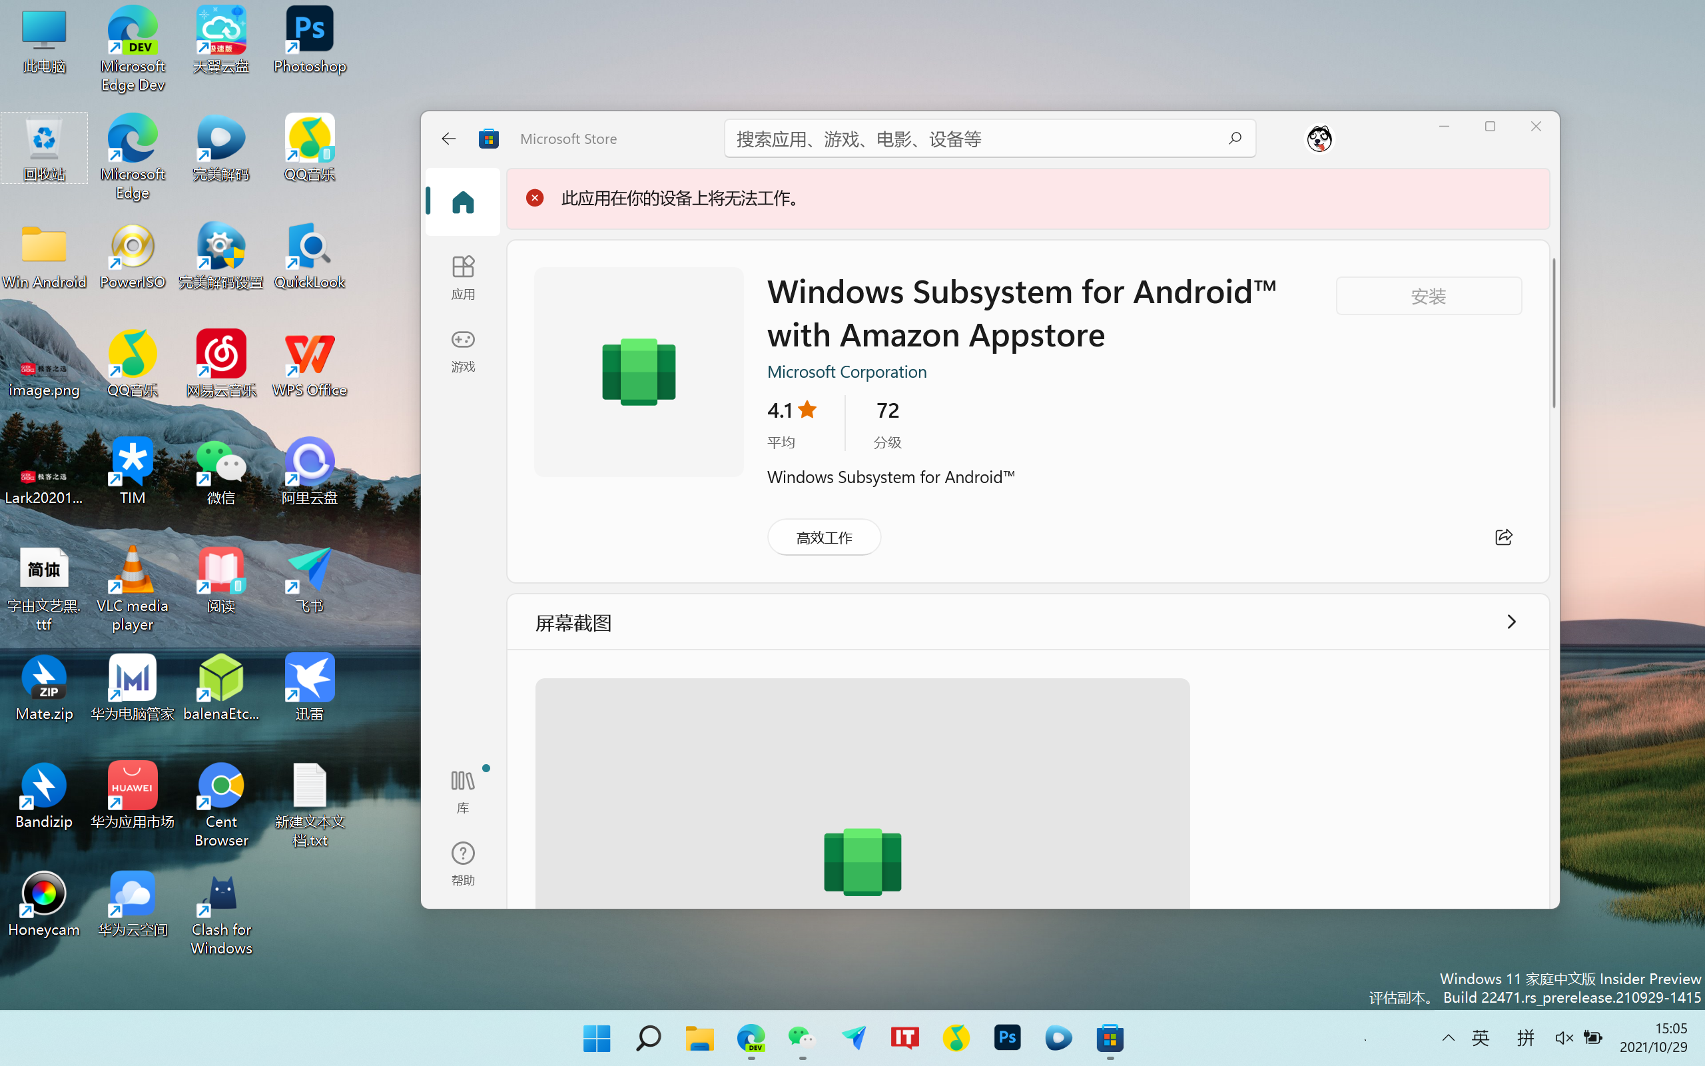Click the Store navigation breadcrumb icon
The height and width of the screenshot is (1066, 1705).
click(x=488, y=137)
